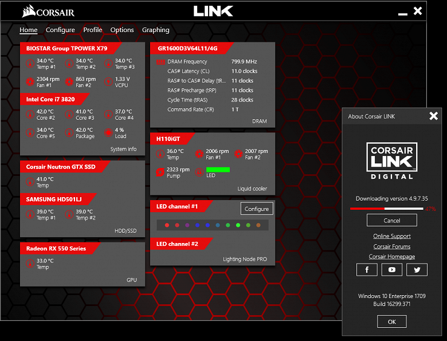447x341 pixels.
Task: Go to the Home tab
Action: (29, 30)
